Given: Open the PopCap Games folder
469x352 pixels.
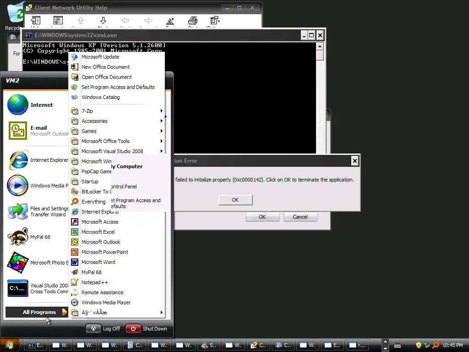Looking at the screenshot, I should tap(90, 171).
